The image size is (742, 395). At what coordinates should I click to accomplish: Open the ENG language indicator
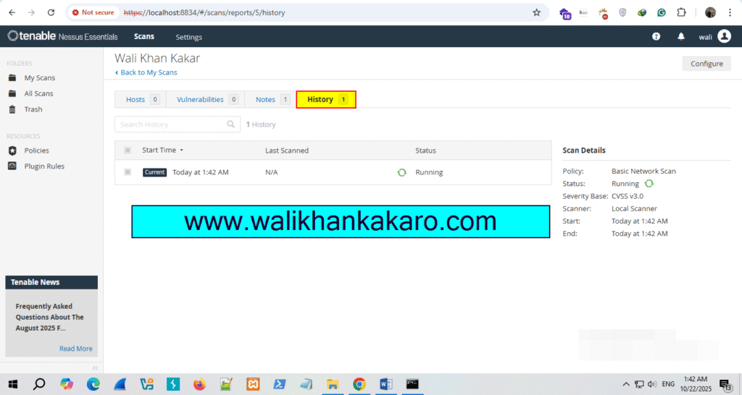[x=668, y=384]
